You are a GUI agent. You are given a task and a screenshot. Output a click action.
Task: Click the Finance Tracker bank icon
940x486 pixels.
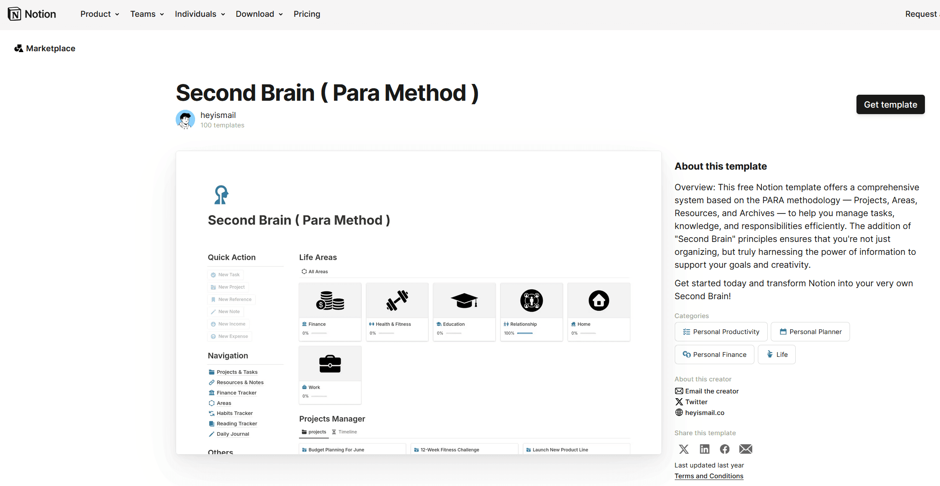211,393
